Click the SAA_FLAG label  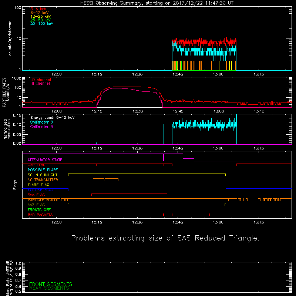point(36,195)
